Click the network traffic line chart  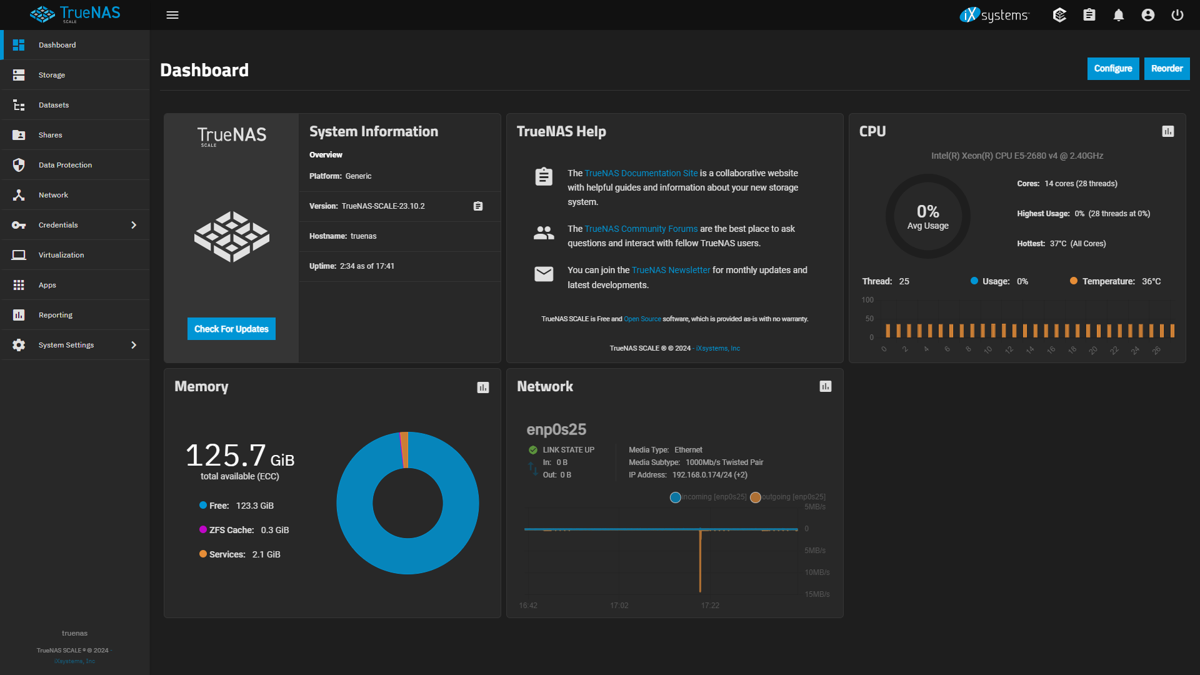[x=661, y=550]
